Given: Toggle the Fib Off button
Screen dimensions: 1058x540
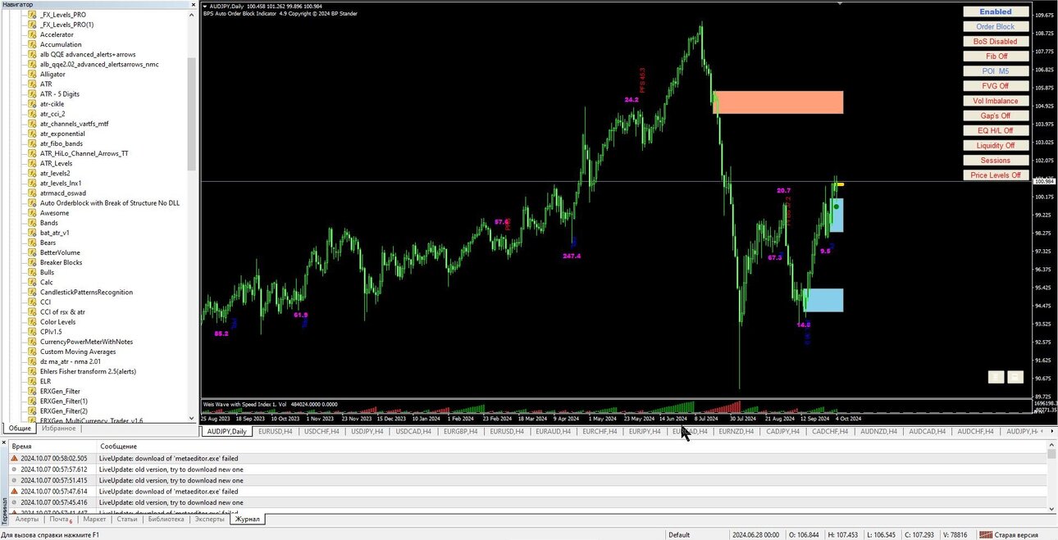Looking at the screenshot, I should coord(996,57).
